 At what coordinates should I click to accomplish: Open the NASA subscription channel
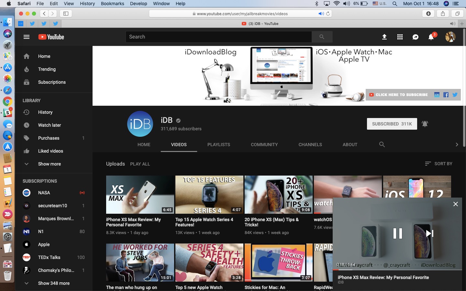pyautogui.click(x=54, y=193)
